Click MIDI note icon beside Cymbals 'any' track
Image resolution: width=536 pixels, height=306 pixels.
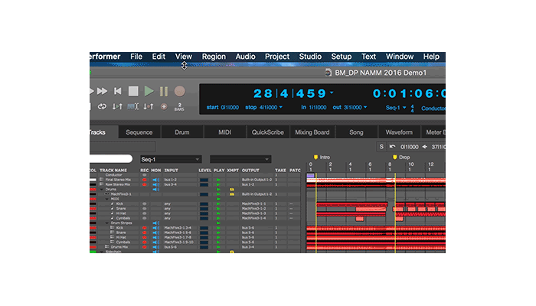click(x=112, y=218)
